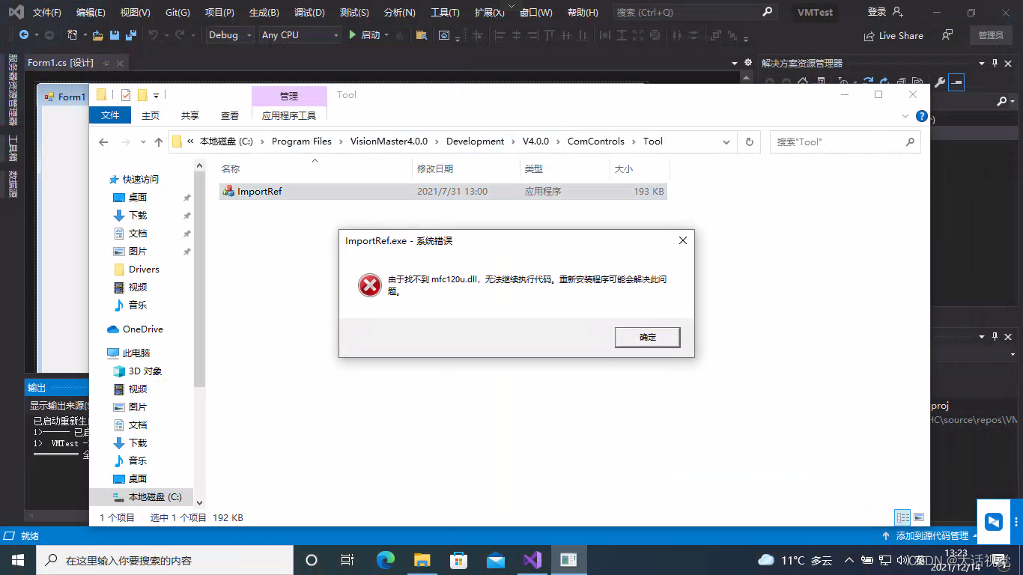Navigate to Program Files in the address breadcrumb
Image resolution: width=1023 pixels, height=575 pixels.
[x=302, y=142]
